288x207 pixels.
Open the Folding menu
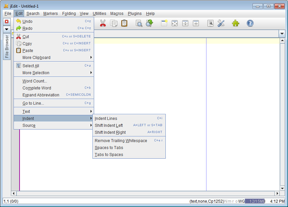(69, 14)
